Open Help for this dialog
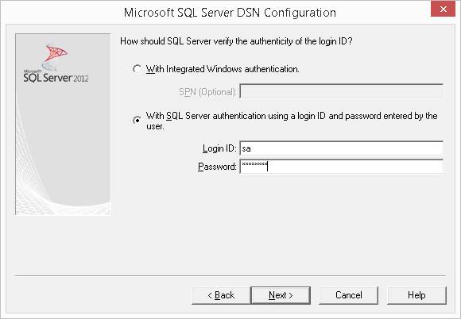The width and height of the screenshot is (461, 319). coord(416,295)
